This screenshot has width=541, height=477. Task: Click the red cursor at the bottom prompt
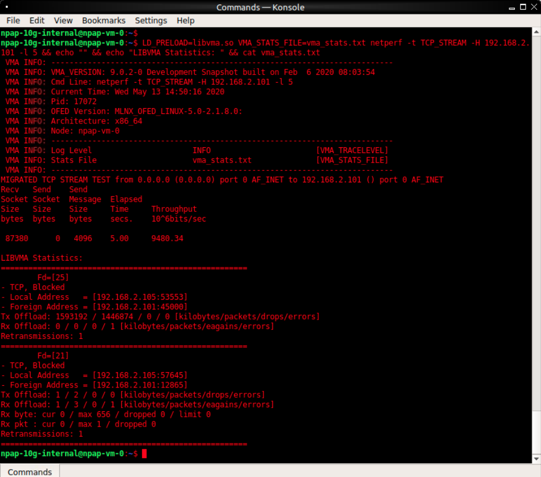(x=144, y=454)
